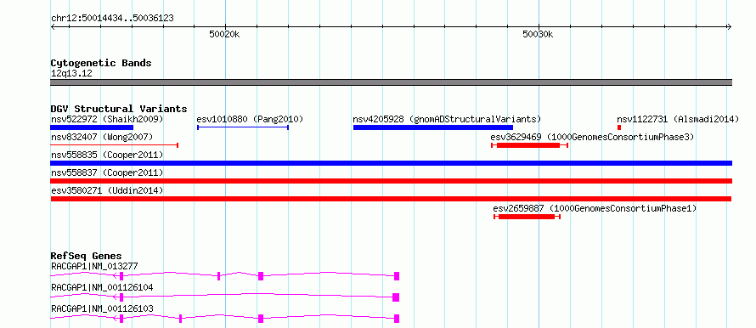Select the esv1010880 (Pang2010) variant glyph
This screenshot has width=756, height=328.
243,127
